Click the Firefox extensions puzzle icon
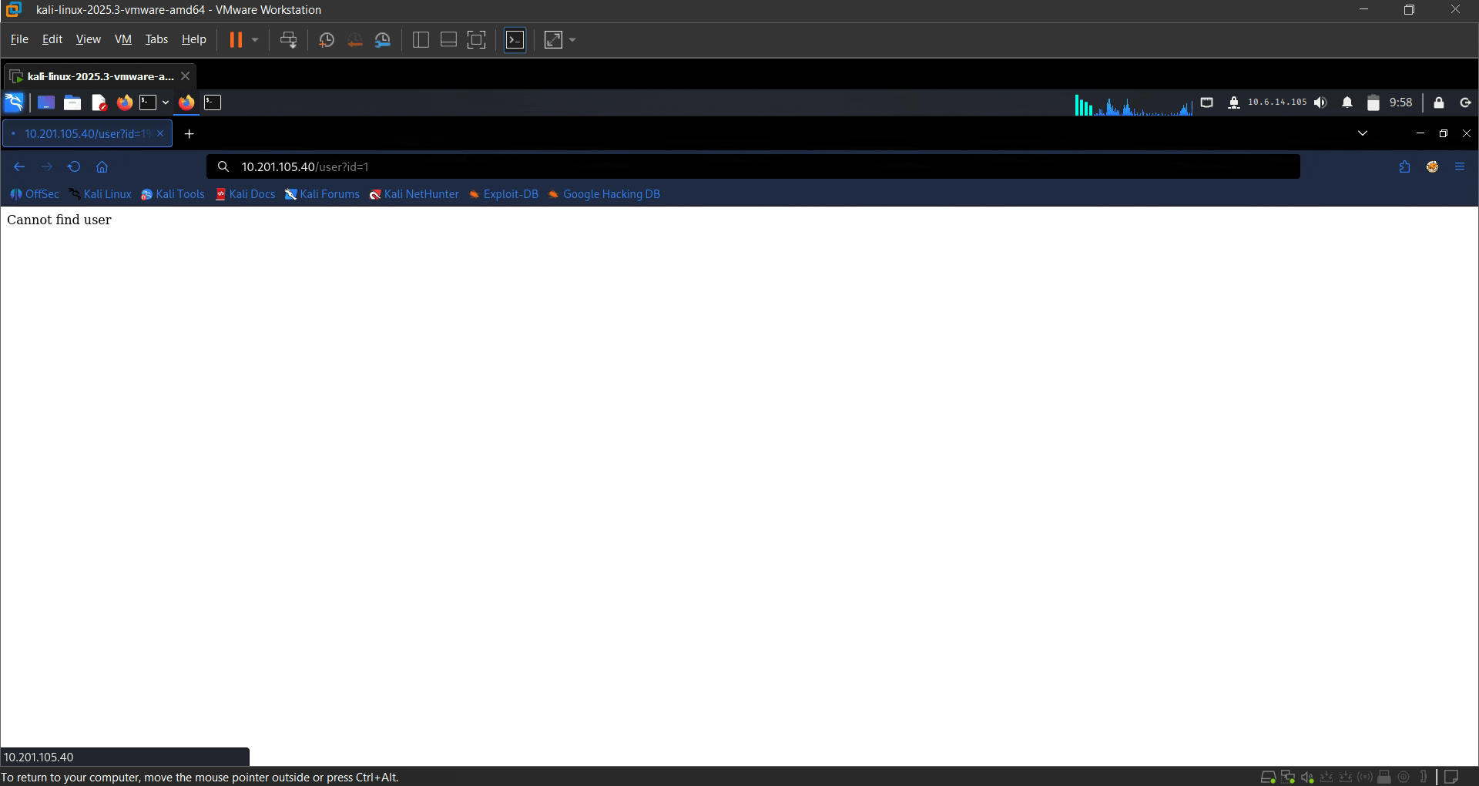Screen dimensions: 1479x786 point(1404,166)
